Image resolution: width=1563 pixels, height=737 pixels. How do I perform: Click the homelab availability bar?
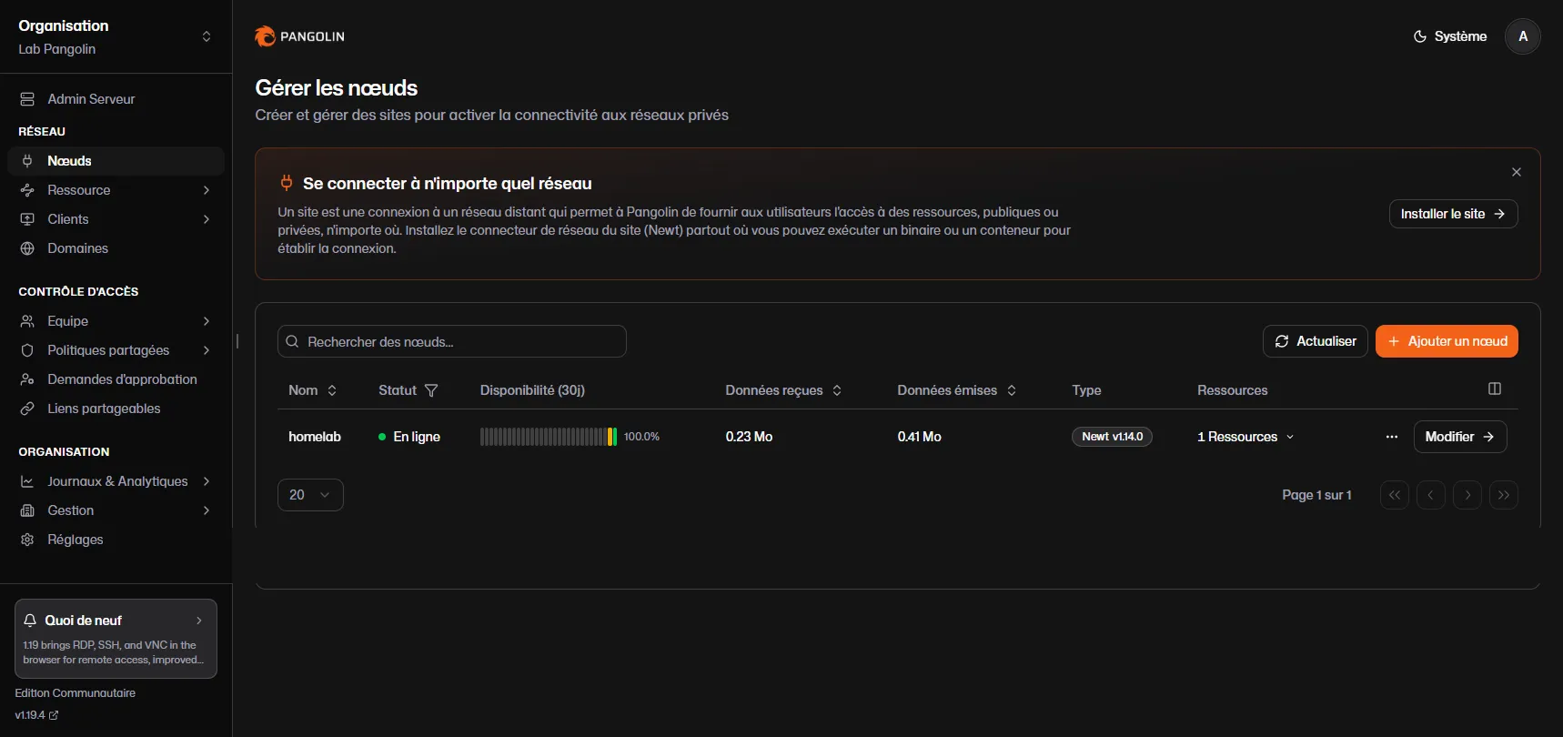[x=549, y=437]
